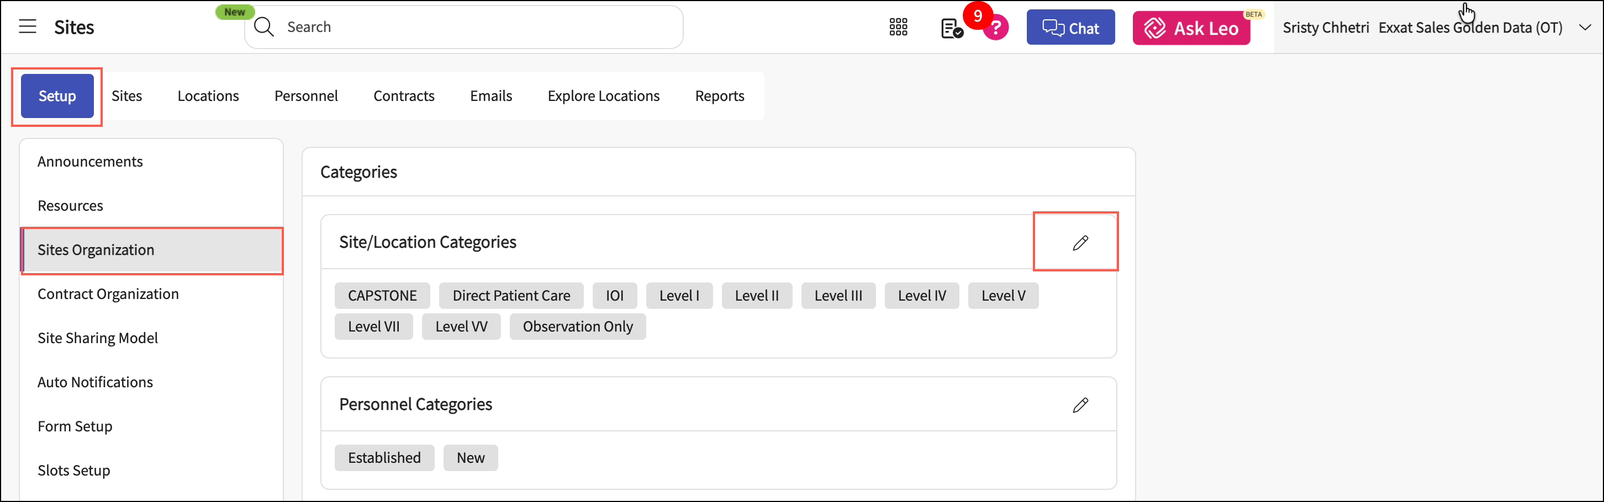Switch to the Locations tab

coord(208,96)
